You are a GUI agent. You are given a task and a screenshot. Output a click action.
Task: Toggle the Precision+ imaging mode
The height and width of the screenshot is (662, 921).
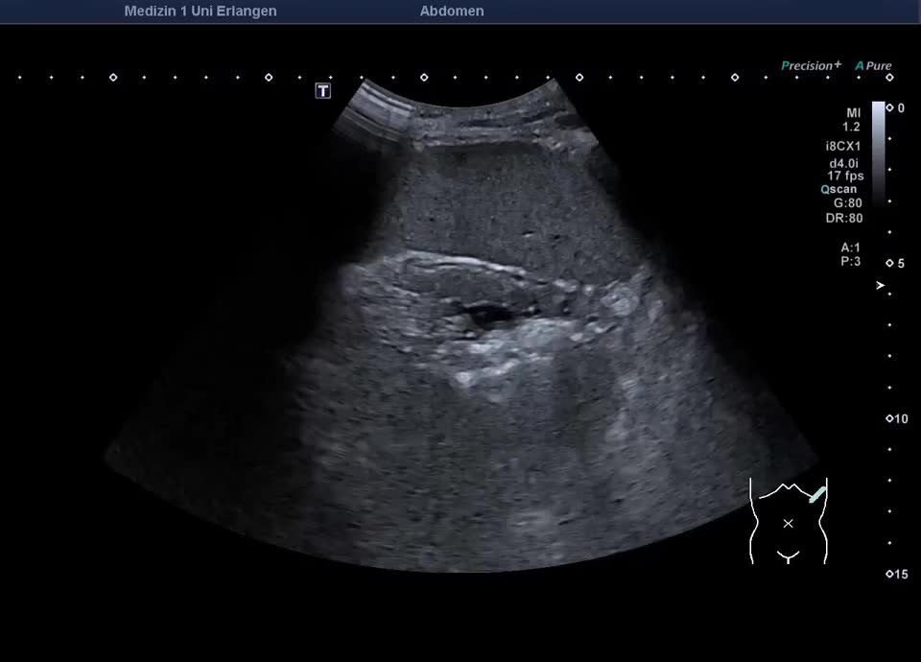coord(811,66)
